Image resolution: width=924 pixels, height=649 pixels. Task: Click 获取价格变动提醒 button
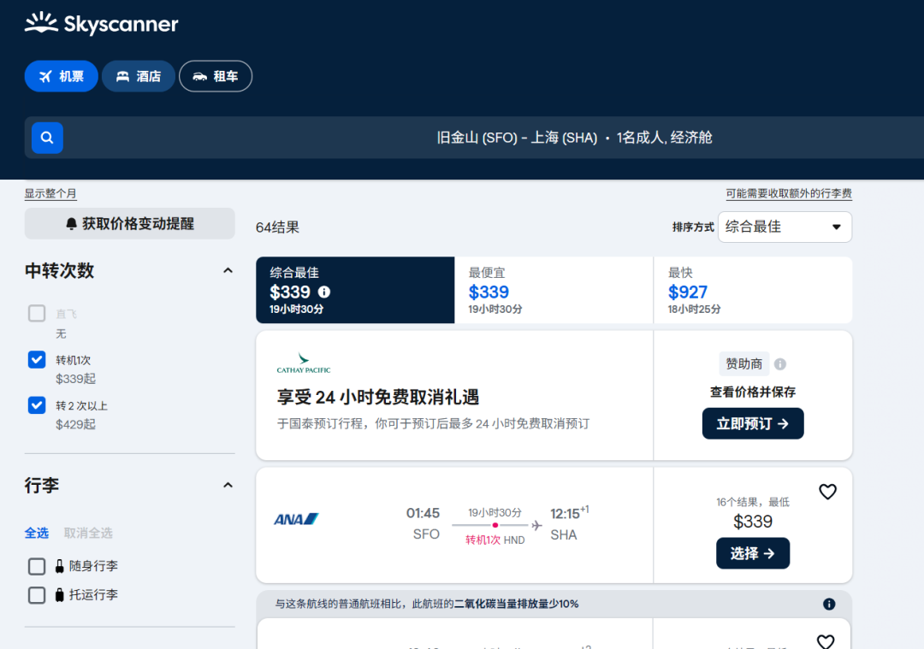(129, 224)
